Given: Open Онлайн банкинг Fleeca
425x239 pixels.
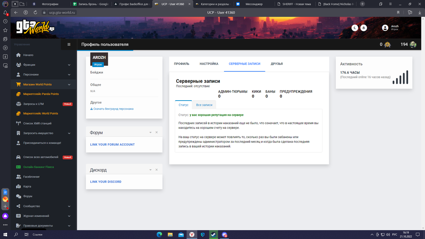Looking at the screenshot, I should pos(39,167).
